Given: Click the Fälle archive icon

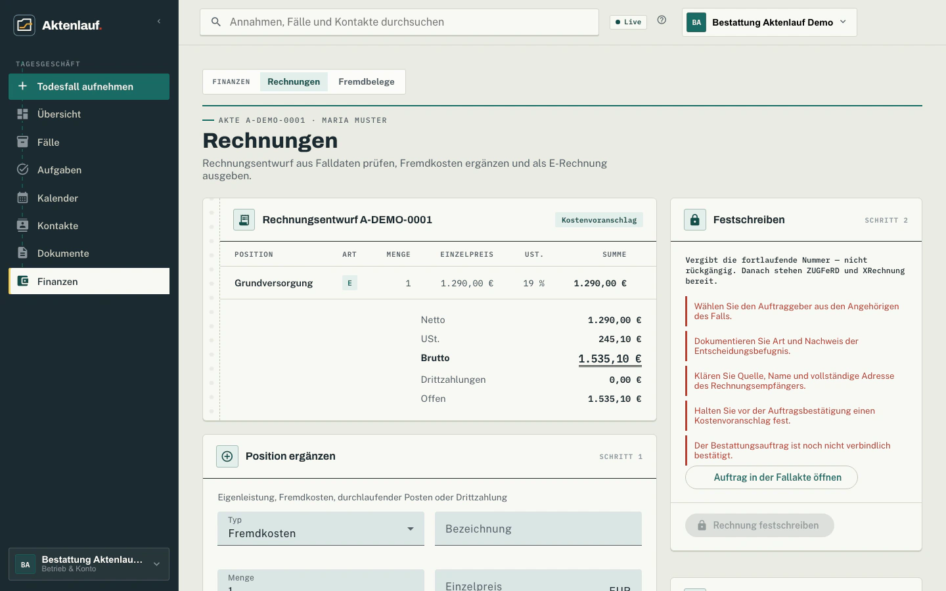Looking at the screenshot, I should coord(22,142).
